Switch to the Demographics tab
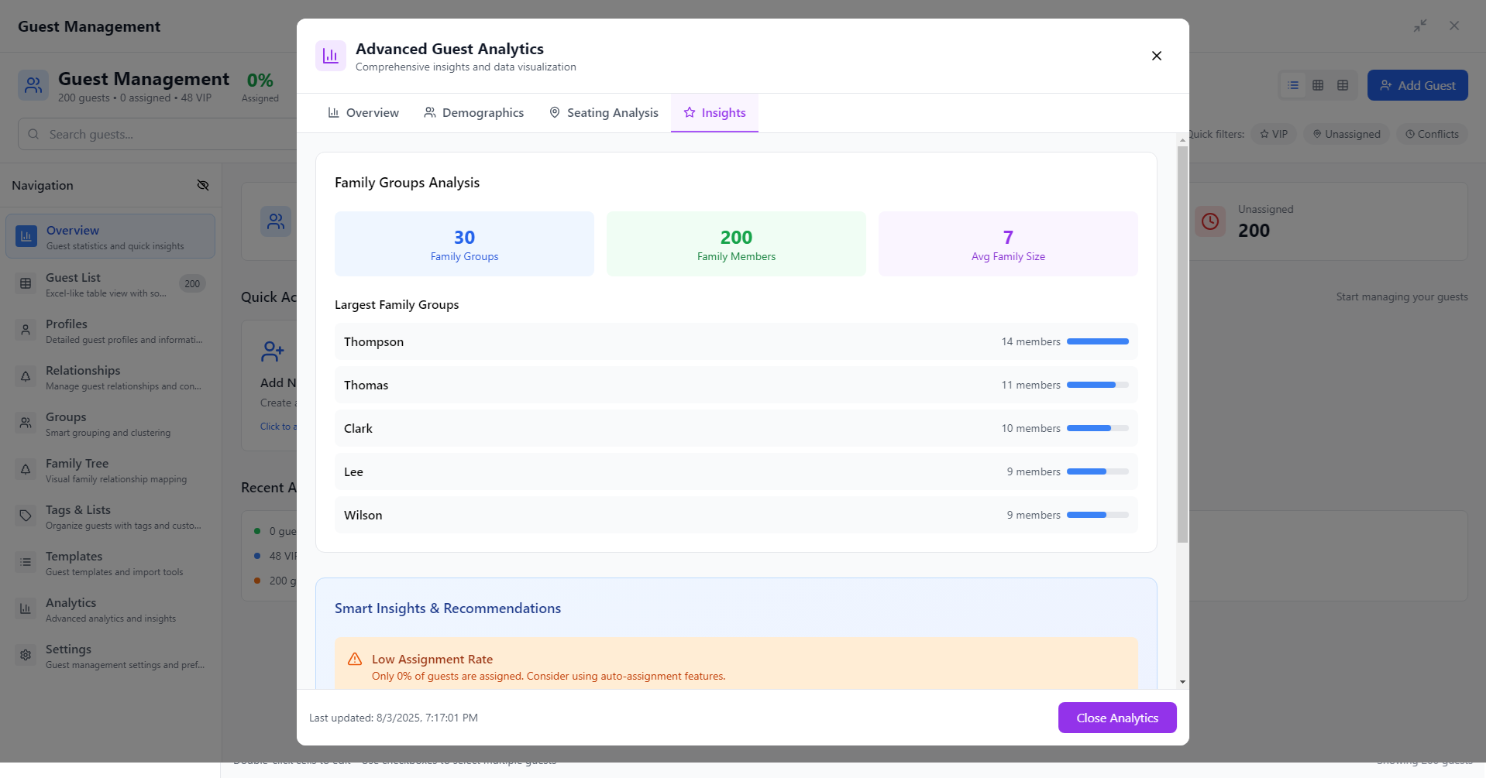Viewport: 1486px width, 778px height. point(473,112)
